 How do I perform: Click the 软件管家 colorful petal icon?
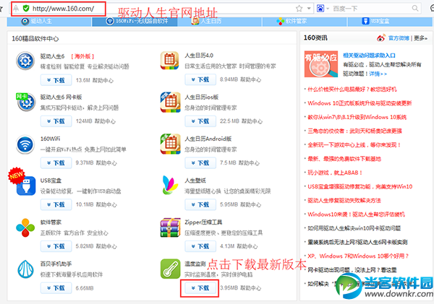pos(25,227)
